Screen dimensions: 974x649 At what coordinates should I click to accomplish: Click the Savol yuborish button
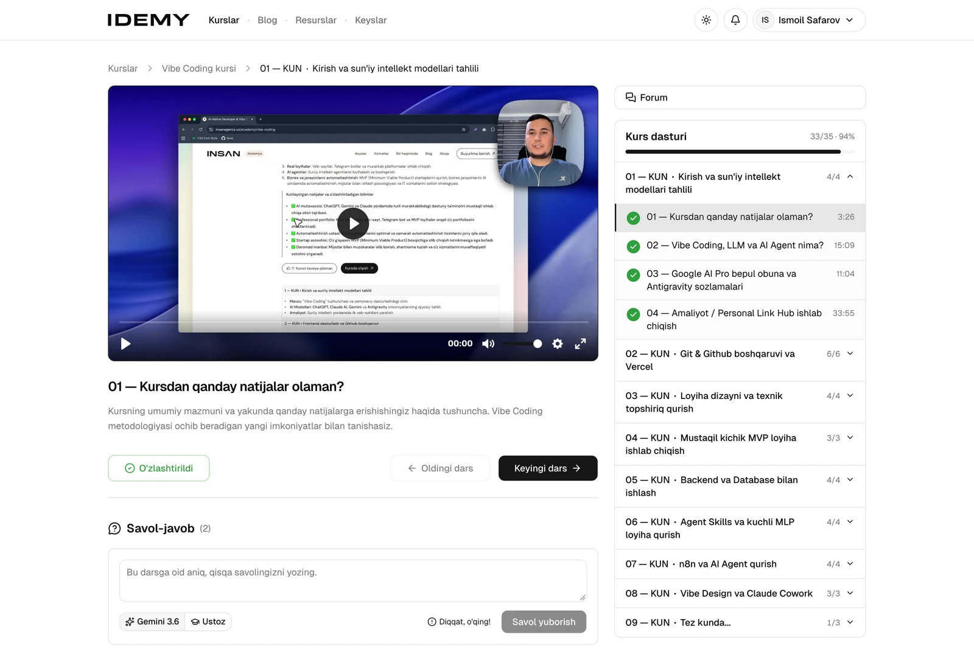(x=544, y=622)
